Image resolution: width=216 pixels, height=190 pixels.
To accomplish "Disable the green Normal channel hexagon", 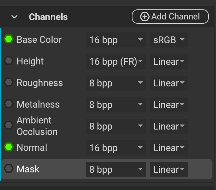I will [x=9, y=147].
